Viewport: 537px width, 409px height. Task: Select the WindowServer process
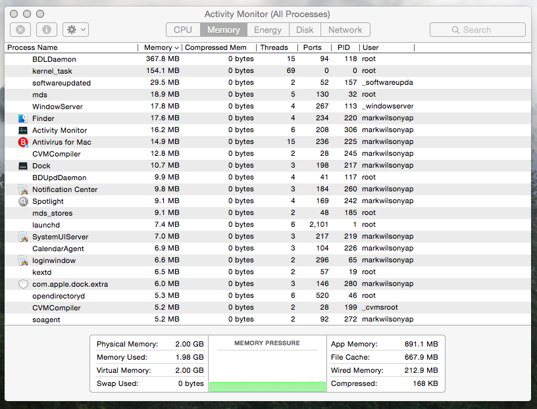point(268,107)
